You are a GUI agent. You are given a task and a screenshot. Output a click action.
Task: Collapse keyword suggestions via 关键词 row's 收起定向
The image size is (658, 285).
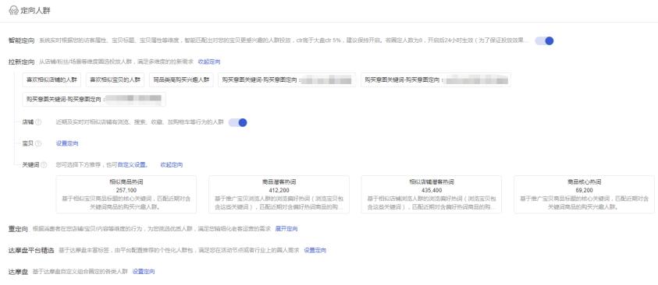(172, 165)
